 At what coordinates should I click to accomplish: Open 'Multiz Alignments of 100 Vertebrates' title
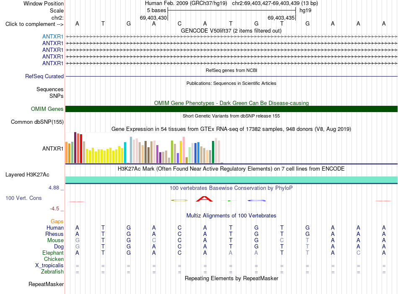coord(231,216)
